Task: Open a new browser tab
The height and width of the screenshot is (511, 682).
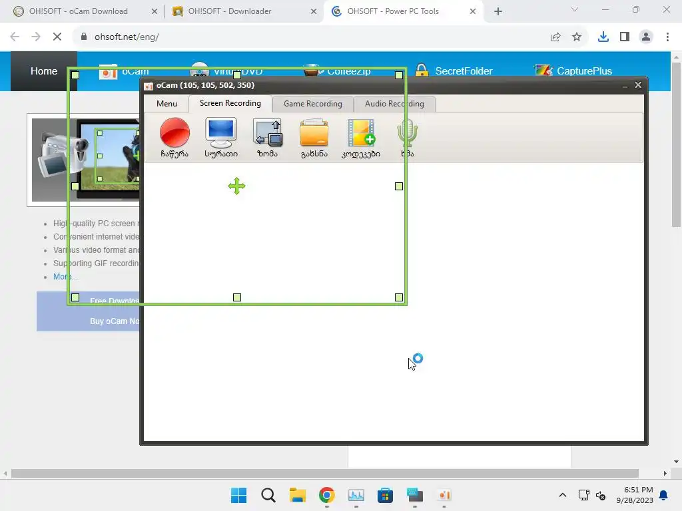Action: pos(498,11)
